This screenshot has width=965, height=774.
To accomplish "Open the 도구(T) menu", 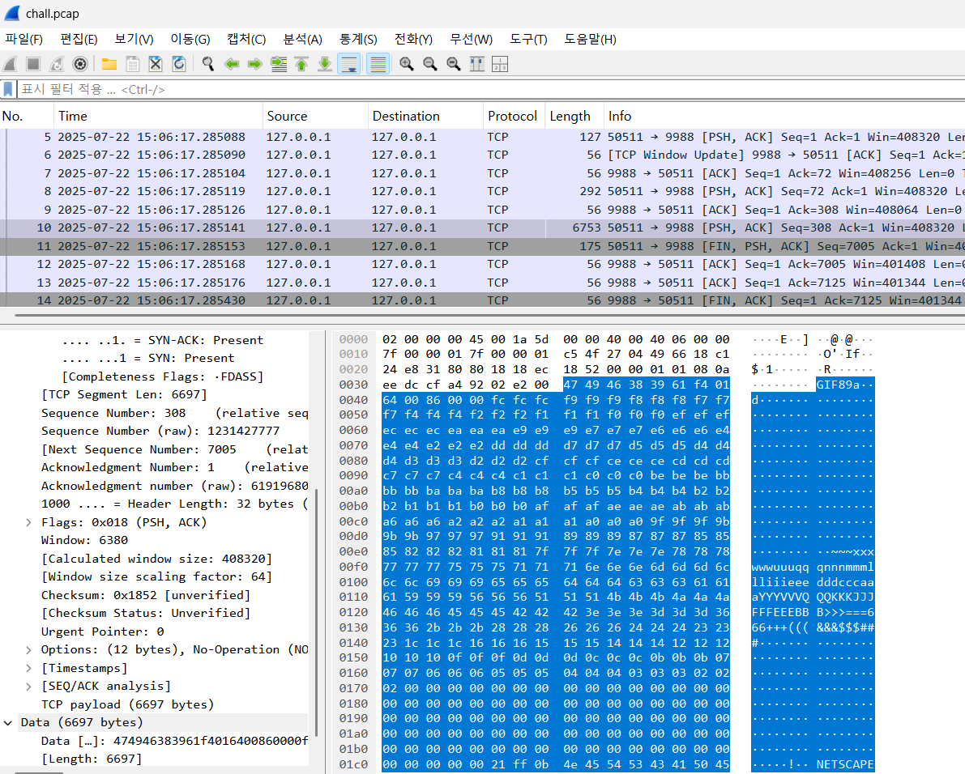I will (528, 40).
